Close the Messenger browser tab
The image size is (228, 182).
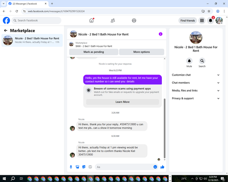(46, 4)
